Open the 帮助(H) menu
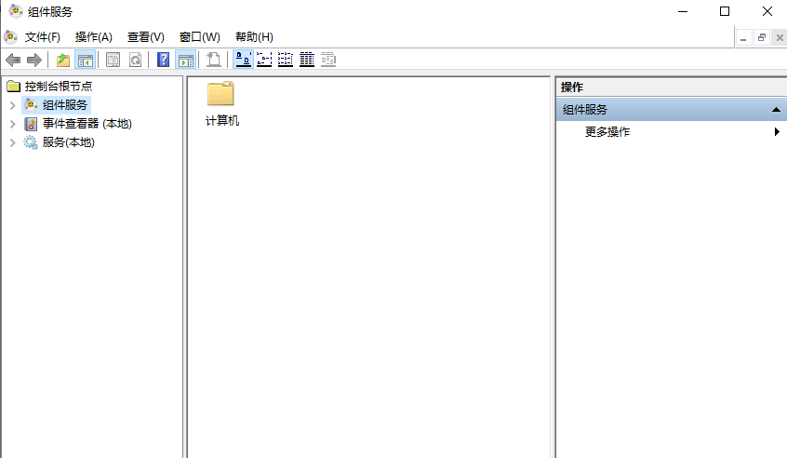Image resolution: width=787 pixels, height=458 pixels. (x=254, y=37)
